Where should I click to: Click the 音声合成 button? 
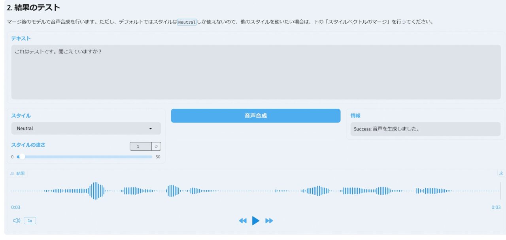[x=256, y=116]
